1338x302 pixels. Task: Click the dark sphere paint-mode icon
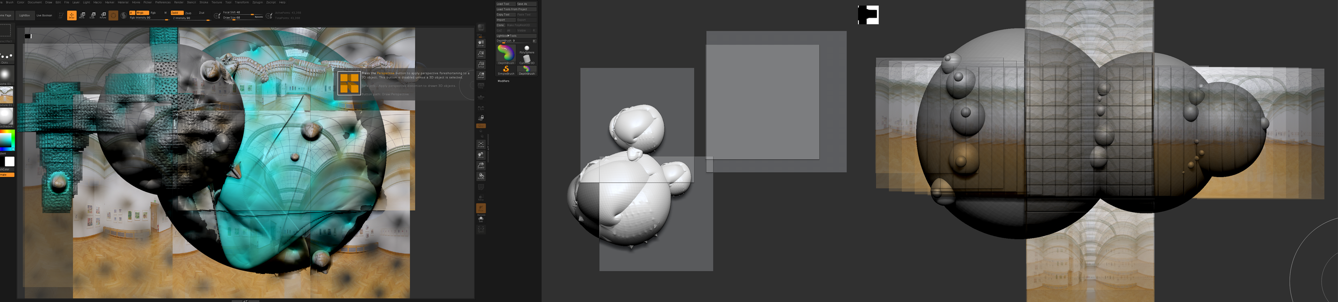coord(124,16)
